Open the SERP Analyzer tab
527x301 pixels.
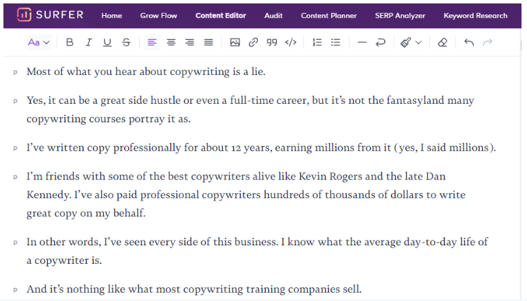[x=400, y=15]
